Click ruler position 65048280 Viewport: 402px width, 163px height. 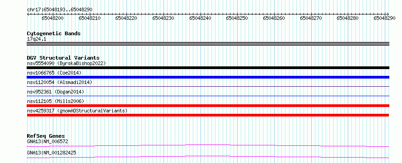click(348, 18)
